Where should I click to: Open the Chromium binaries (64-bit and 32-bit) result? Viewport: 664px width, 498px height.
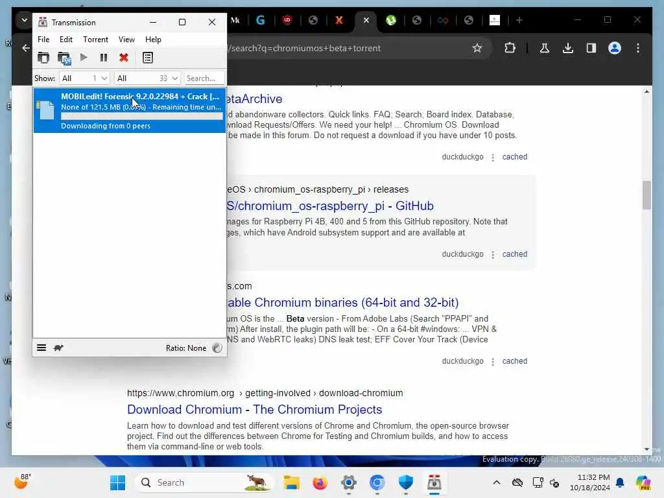click(x=342, y=302)
